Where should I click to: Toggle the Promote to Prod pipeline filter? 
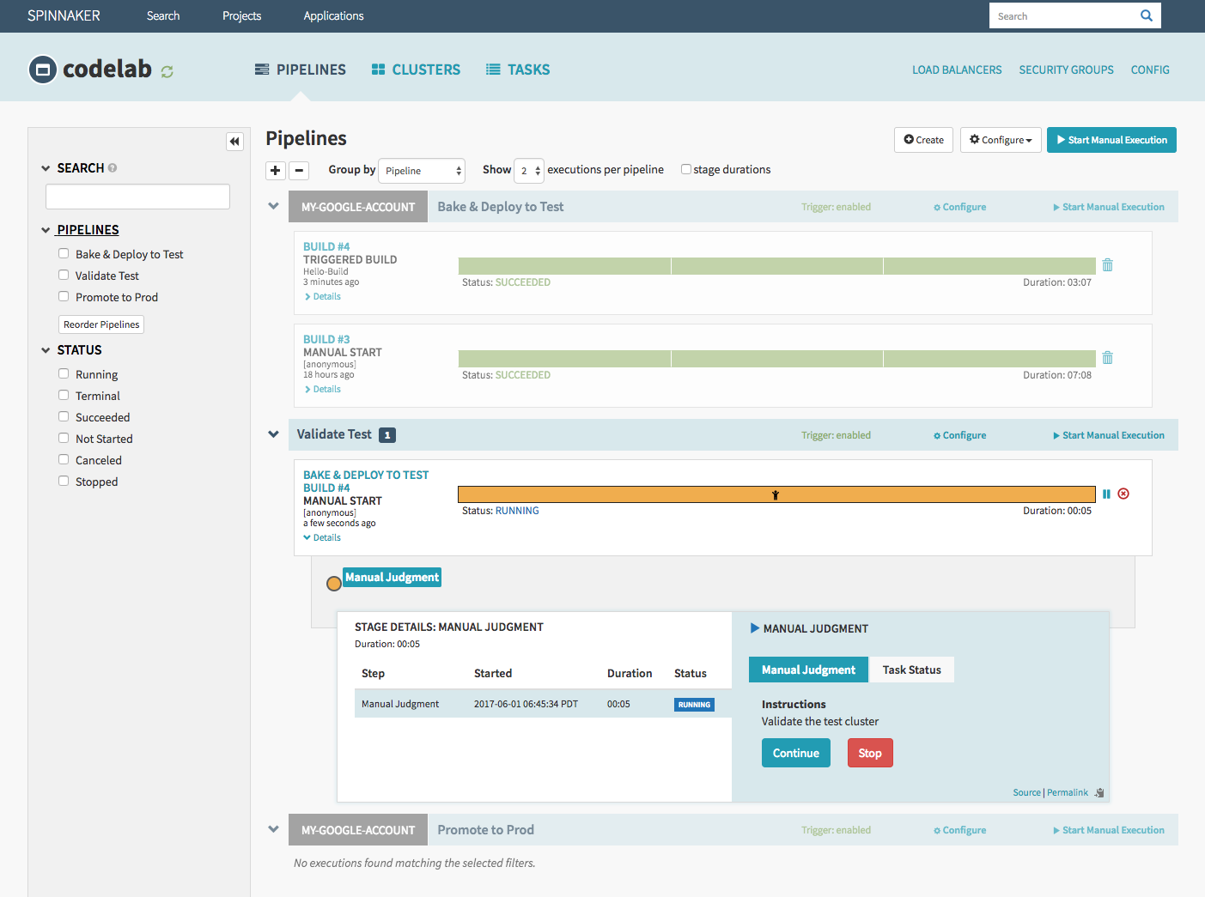[x=64, y=296]
